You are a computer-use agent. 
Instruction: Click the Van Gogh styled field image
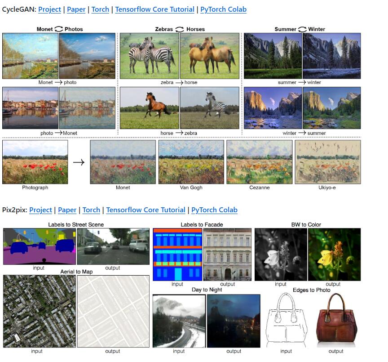pyautogui.click(x=191, y=162)
